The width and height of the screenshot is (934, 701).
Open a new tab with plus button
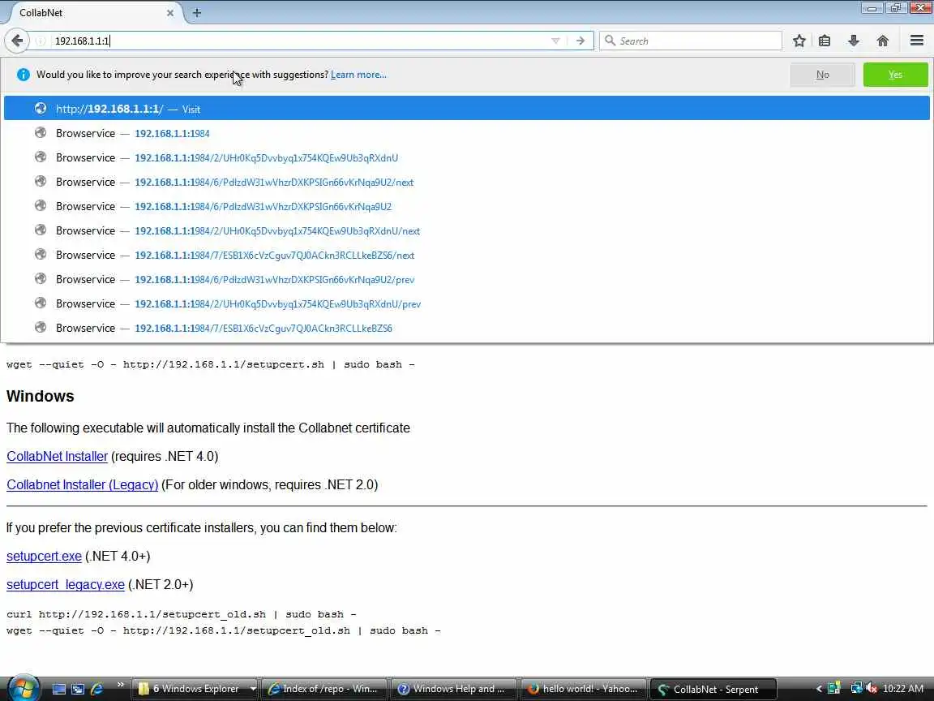[x=196, y=12]
